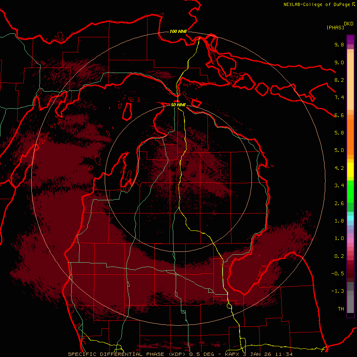The image size is (357, 357).
Task: Click the -1.3 scale value
Action: (338, 291)
